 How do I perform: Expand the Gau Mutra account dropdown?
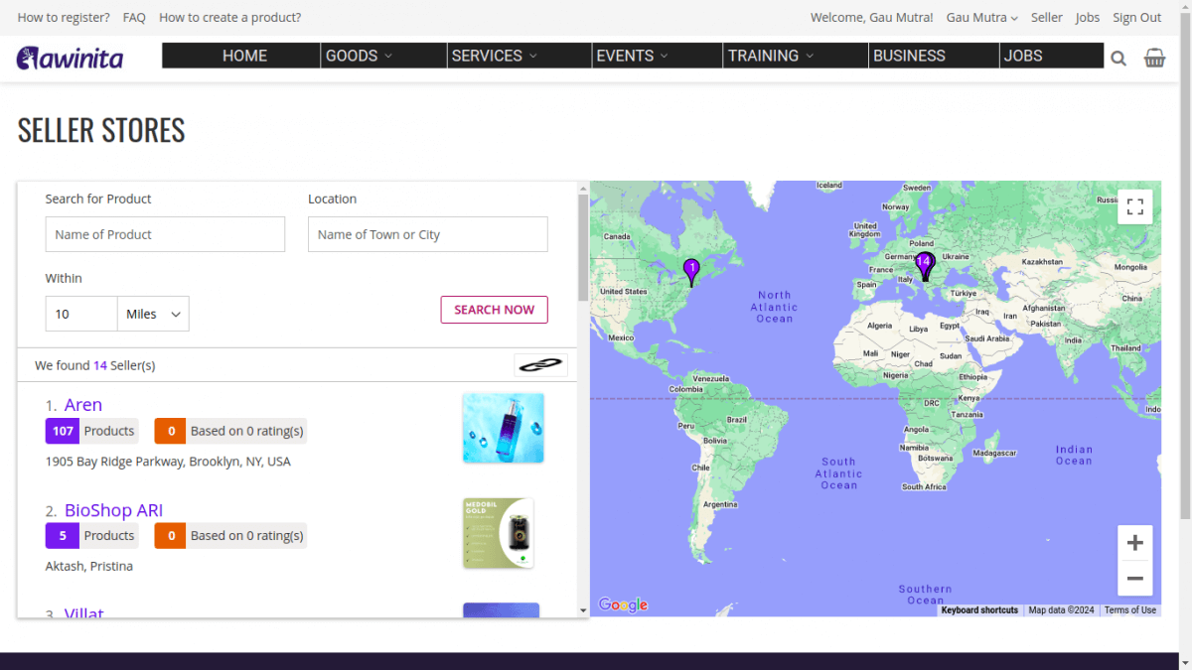tap(981, 18)
